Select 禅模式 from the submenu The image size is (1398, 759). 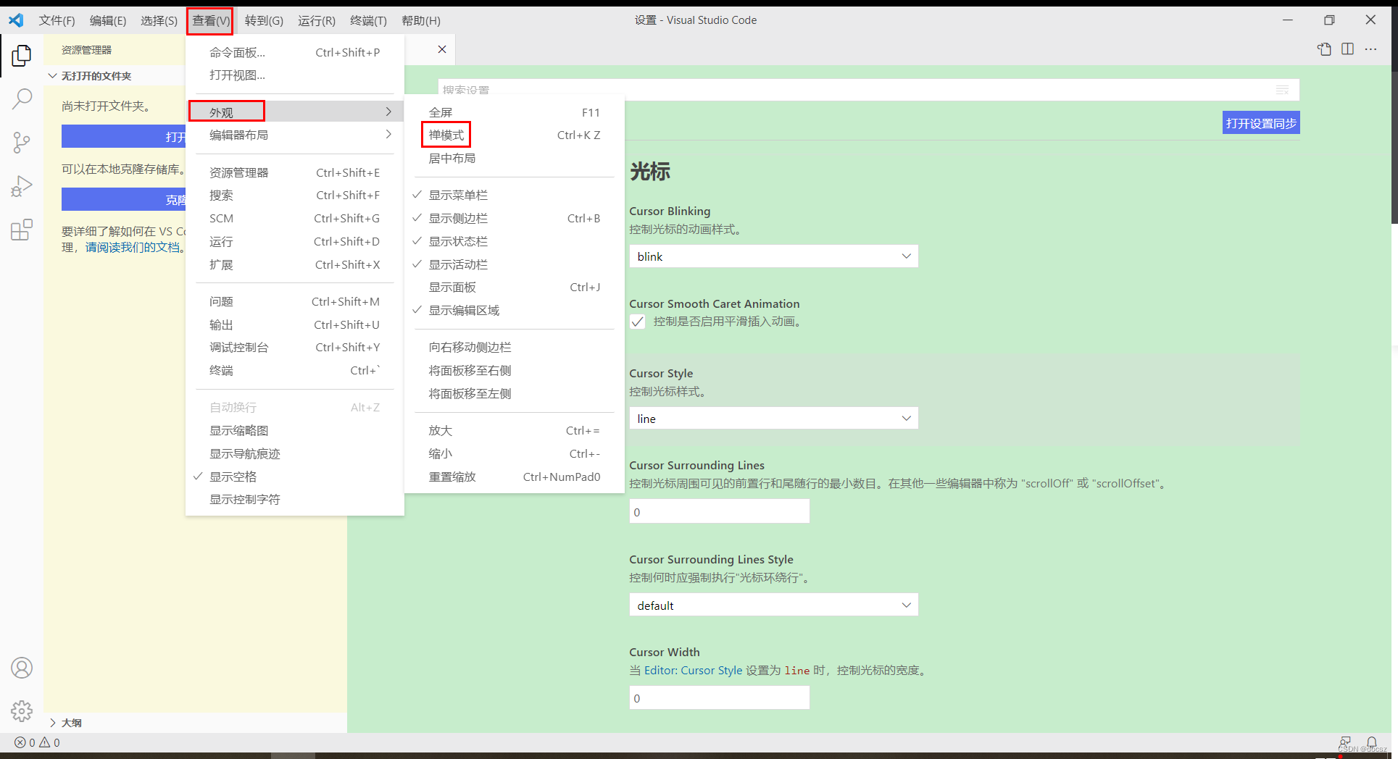(x=514, y=135)
